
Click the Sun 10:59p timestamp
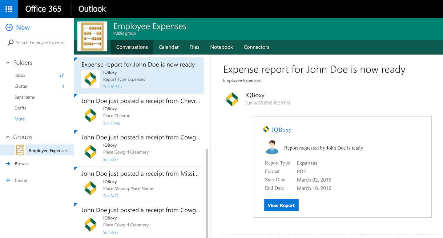click(x=112, y=87)
